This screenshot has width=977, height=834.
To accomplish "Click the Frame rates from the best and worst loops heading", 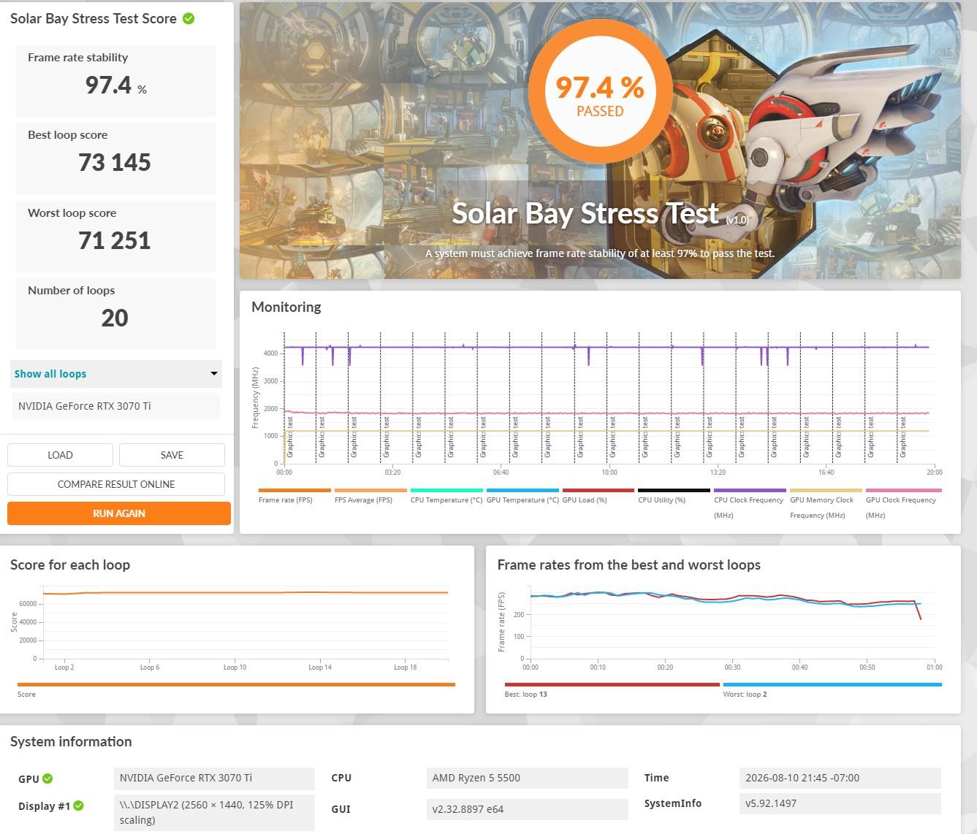I will pyautogui.click(x=629, y=565).
